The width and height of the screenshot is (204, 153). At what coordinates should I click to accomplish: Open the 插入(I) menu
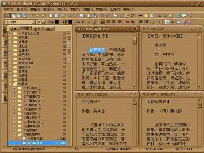62,9
